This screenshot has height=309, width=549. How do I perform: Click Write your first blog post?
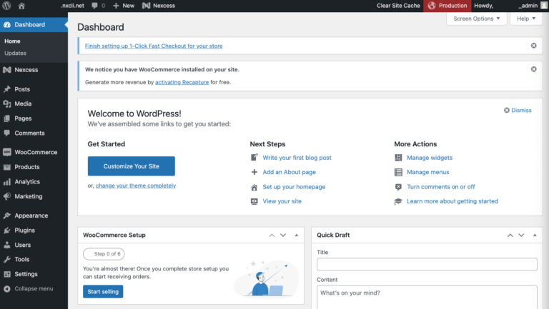[297, 158]
